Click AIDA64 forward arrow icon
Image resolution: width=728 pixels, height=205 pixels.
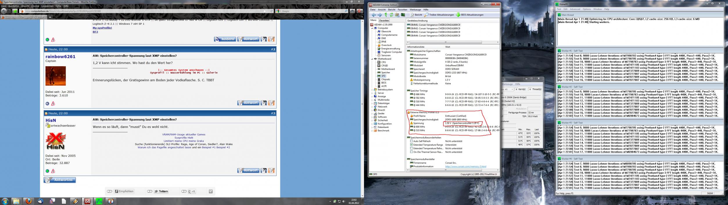click(x=380, y=15)
